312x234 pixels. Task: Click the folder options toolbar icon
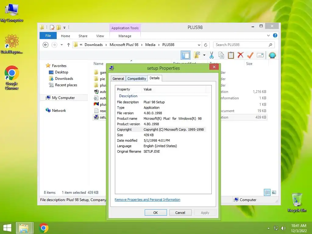197,55
